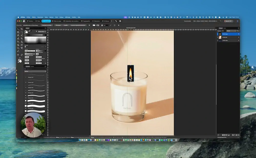
Task: Open the Couleur panel options menu
Action: (x=46, y=28)
